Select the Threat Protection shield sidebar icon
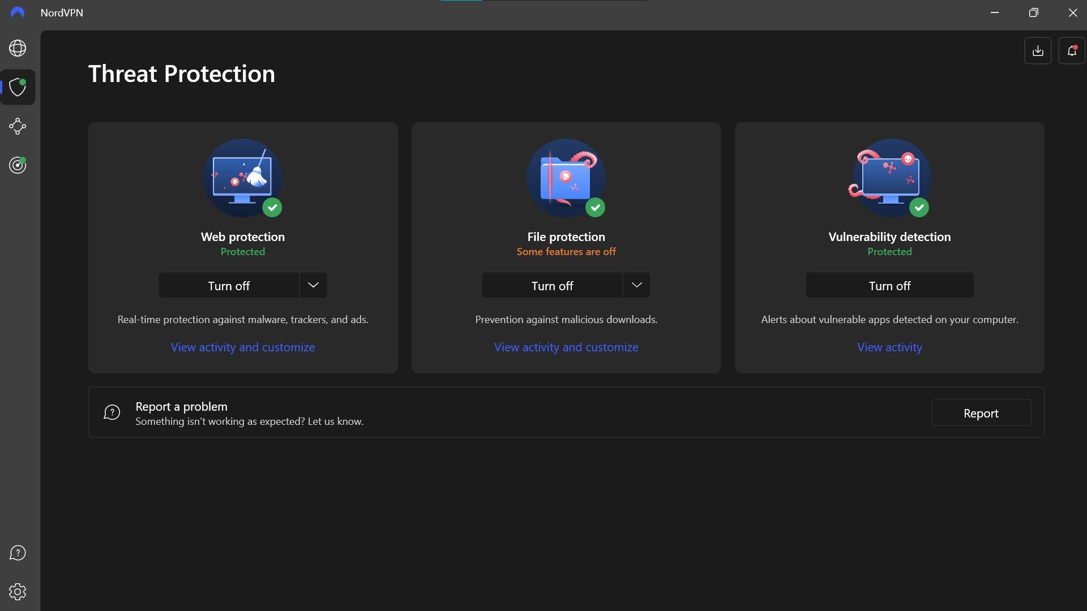 18,87
